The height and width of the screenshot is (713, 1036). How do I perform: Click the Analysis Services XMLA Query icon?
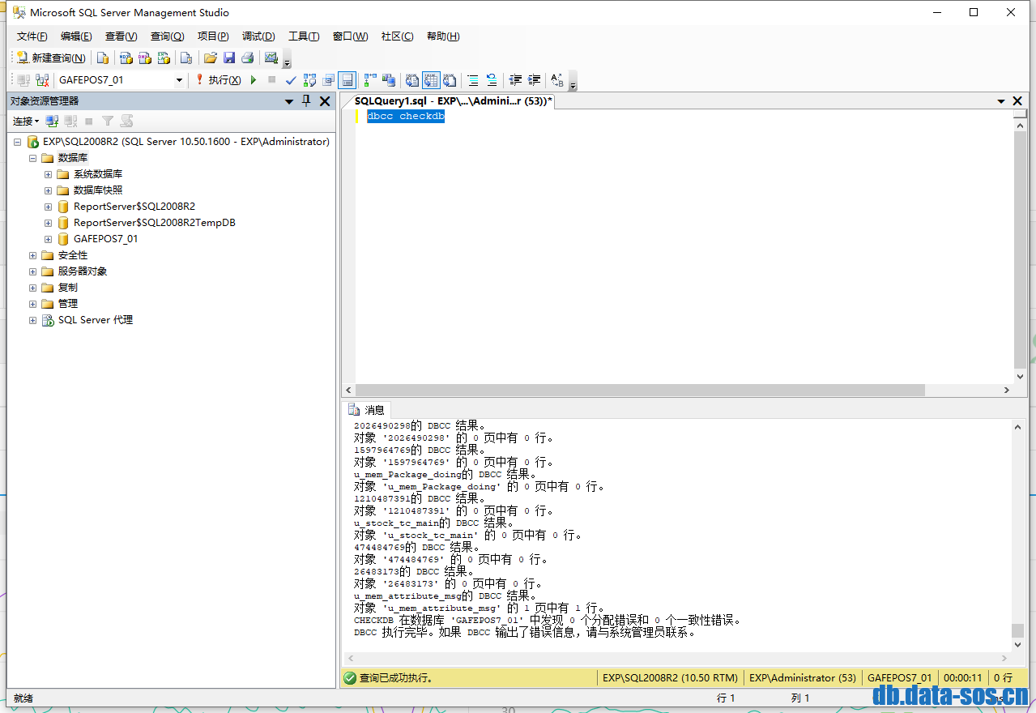pos(164,58)
